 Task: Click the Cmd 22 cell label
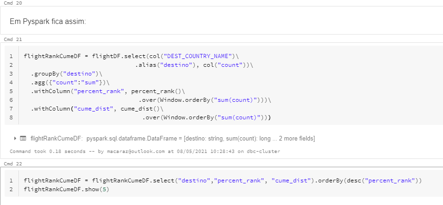click(12, 164)
